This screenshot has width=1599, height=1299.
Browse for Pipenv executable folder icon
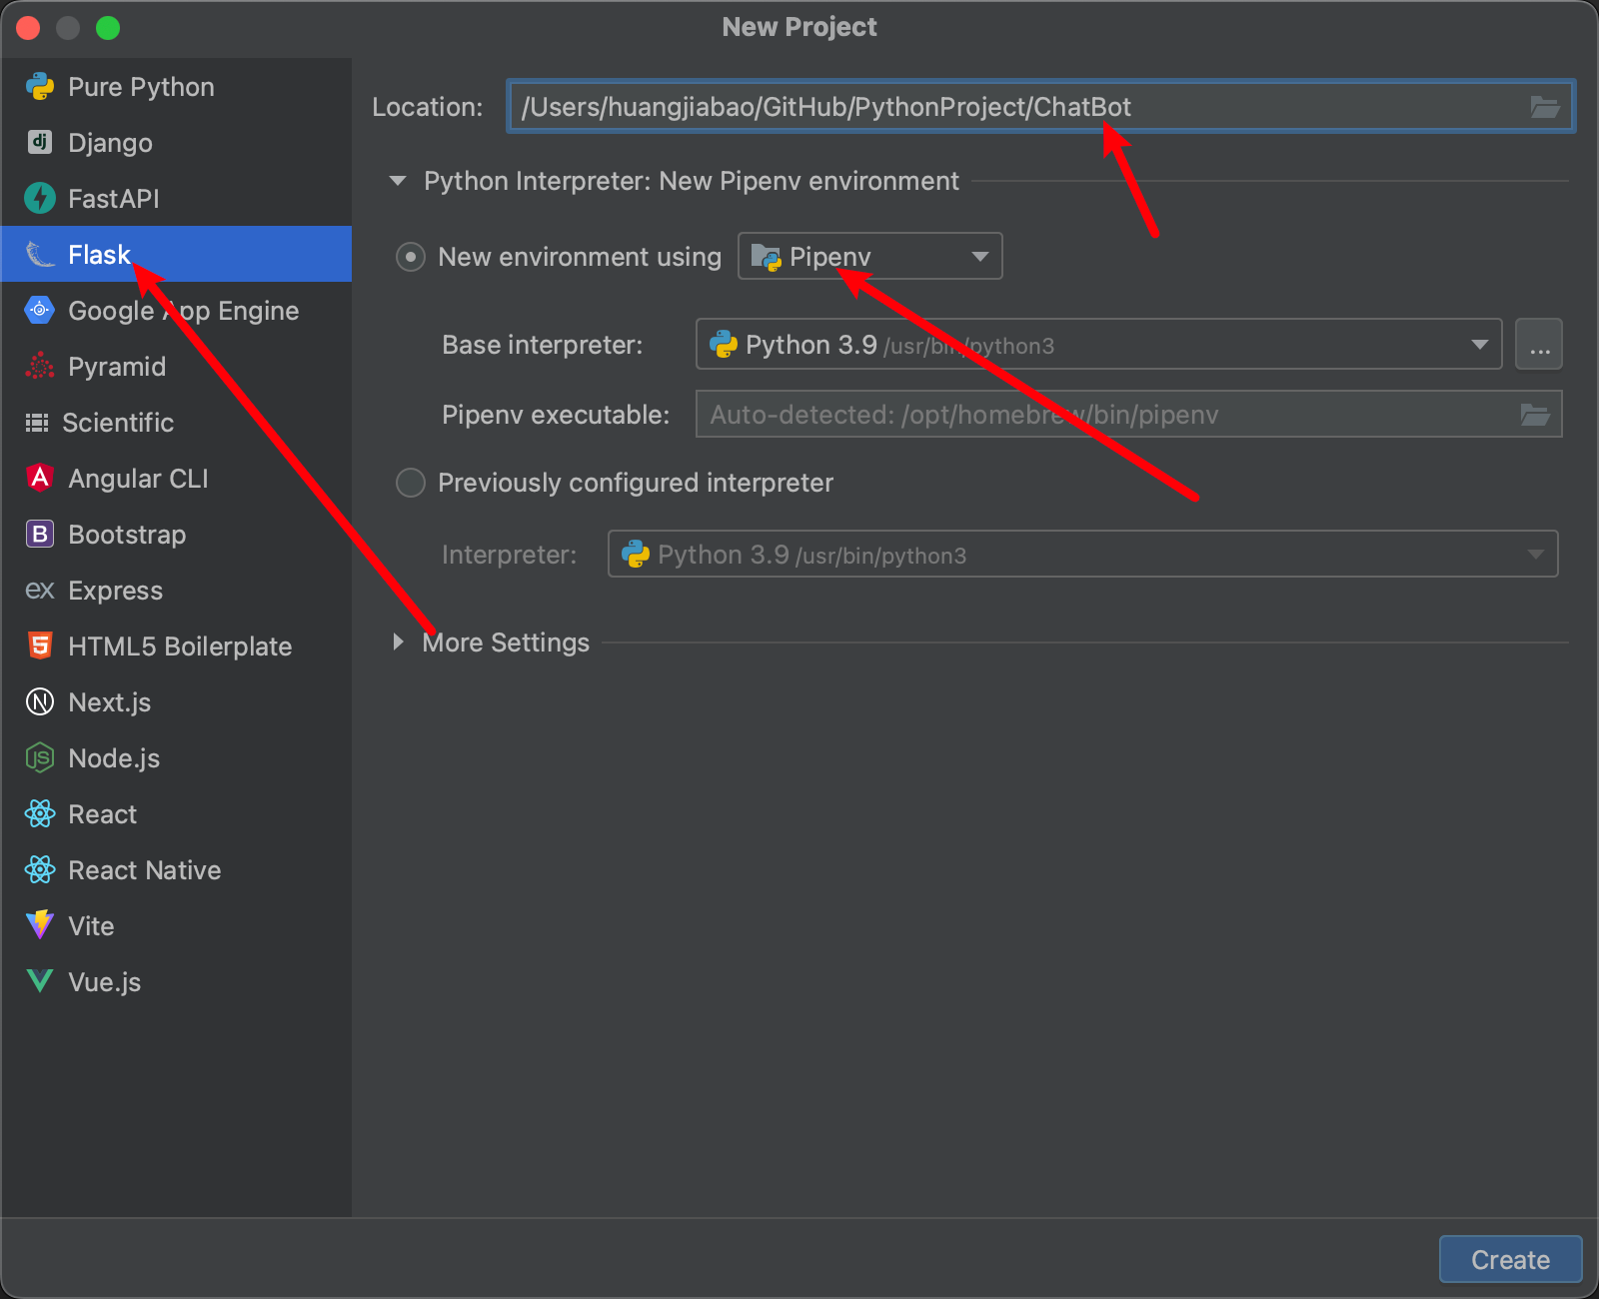click(x=1535, y=415)
